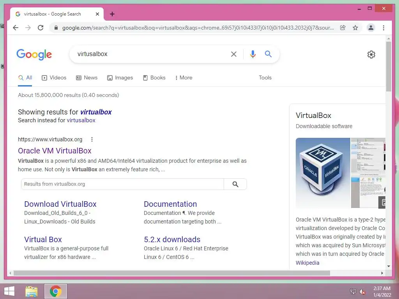Image resolution: width=399 pixels, height=299 pixels.
Task: Click the address bar URL
Action: (198, 28)
